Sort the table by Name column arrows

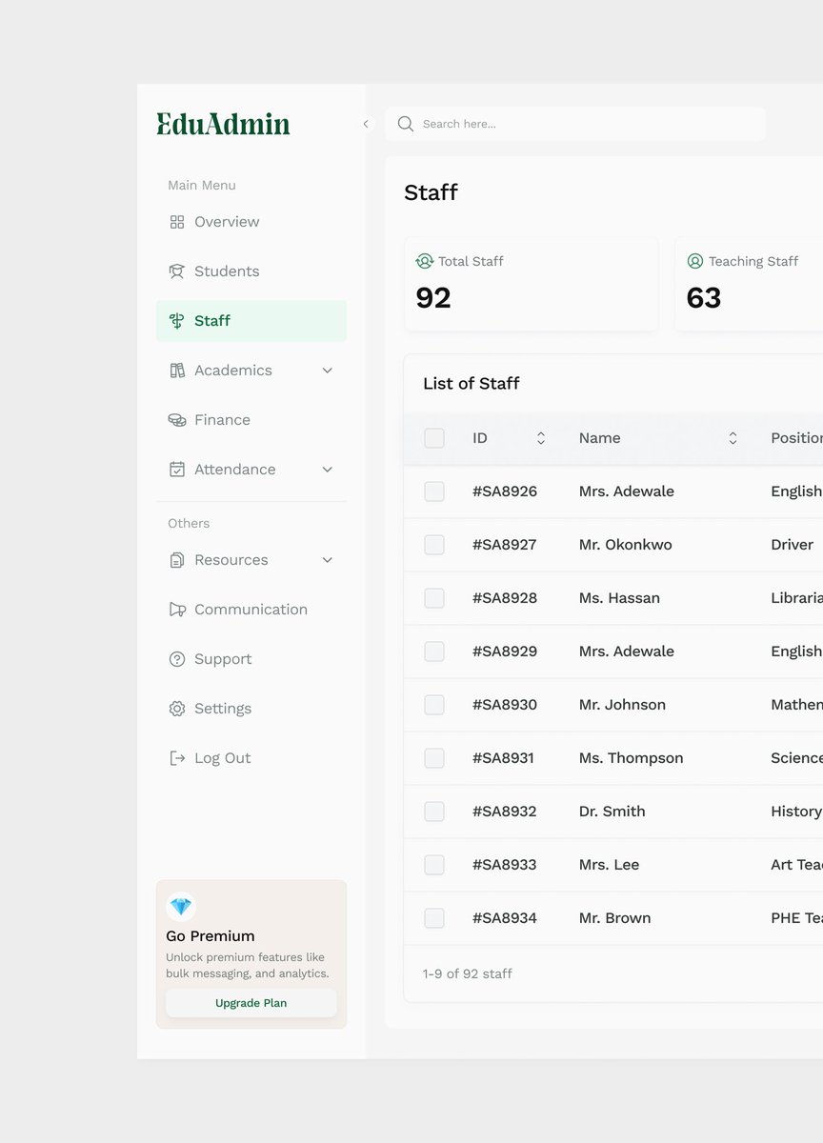click(733, 438)
